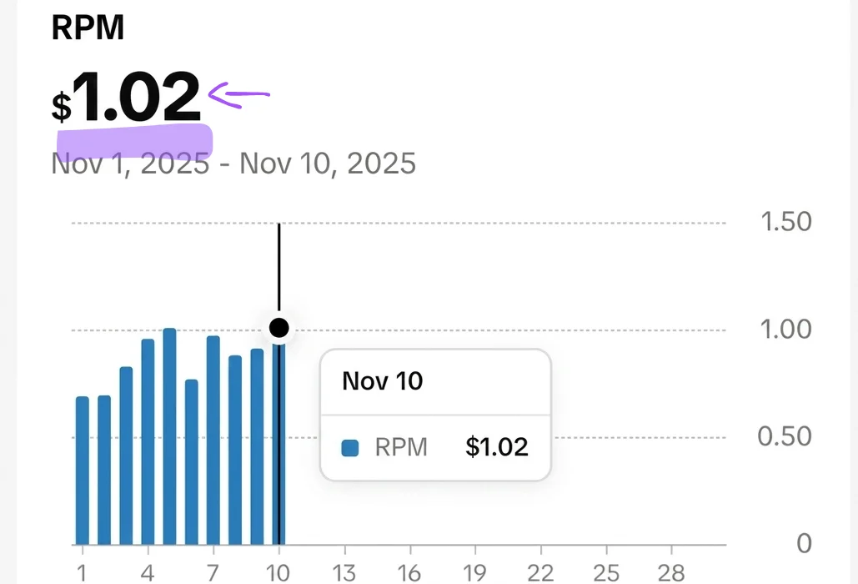Viewport: 858px width, 584px height.
Task: Click the blue RPM legend square in tooltip
Action: (350, 448)
